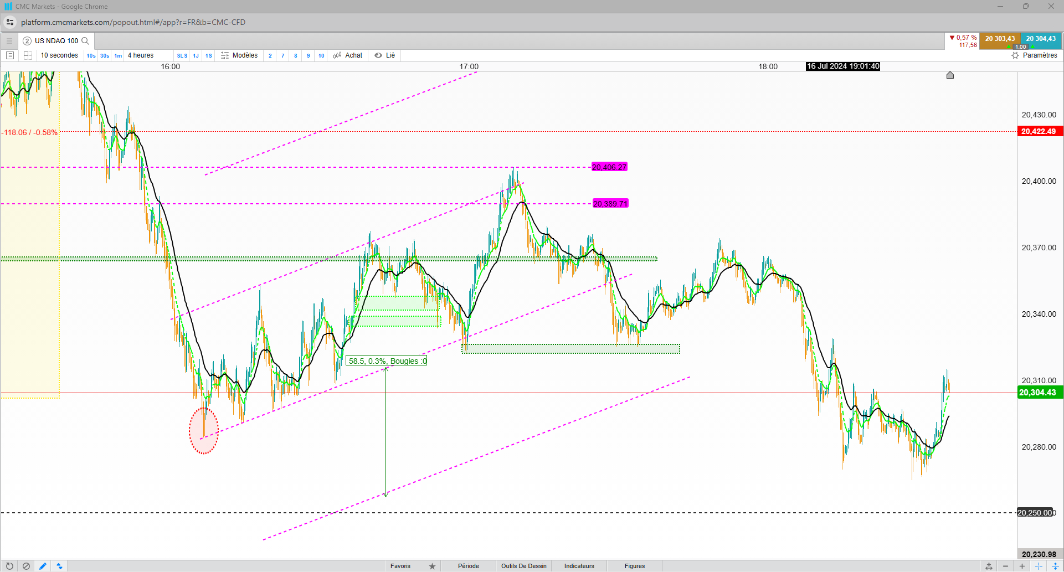Open the 4 heures period dropdown

pyautogui.click(x=141, y=55)
